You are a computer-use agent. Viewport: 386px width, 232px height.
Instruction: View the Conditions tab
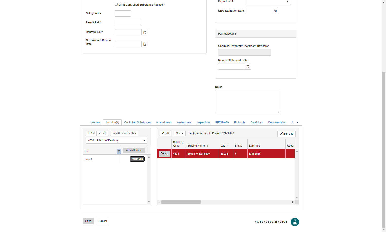[257, 123]
